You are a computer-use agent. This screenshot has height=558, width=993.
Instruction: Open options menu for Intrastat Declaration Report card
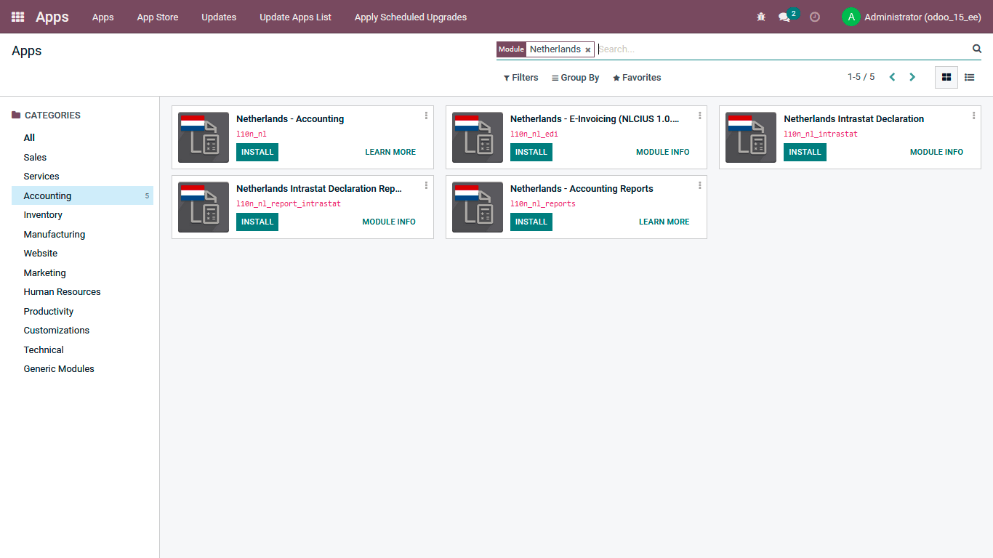click(x=426, y=185)
